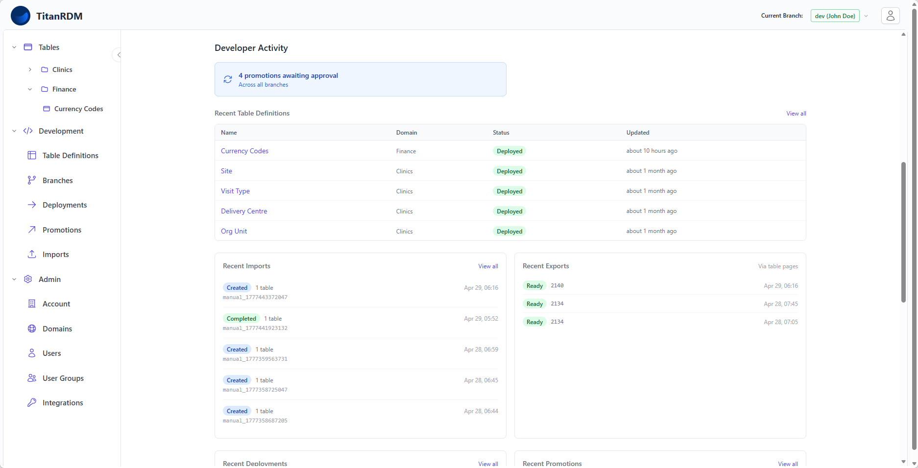Click the Currency Codes table icon
The width and height of the screenshot is (918, 468).
(47, 109)
